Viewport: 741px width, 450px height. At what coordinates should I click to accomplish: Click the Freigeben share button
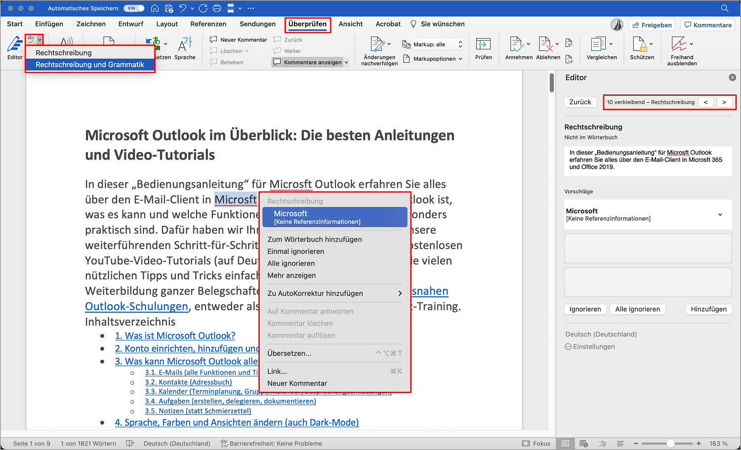[x=652, y=25]
